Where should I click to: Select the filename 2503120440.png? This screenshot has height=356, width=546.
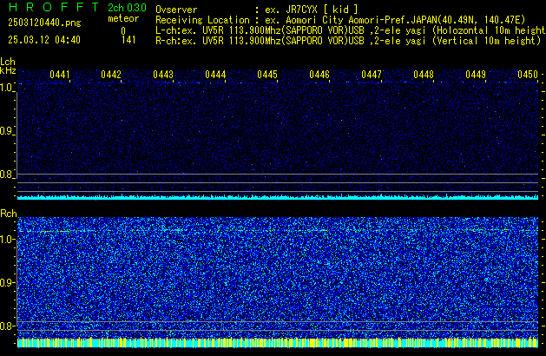[x=44, y=23]
